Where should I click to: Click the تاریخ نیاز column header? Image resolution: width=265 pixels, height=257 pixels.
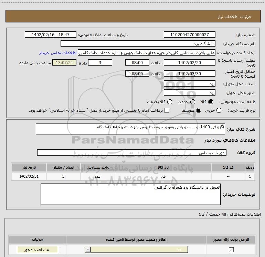point(29,167)
